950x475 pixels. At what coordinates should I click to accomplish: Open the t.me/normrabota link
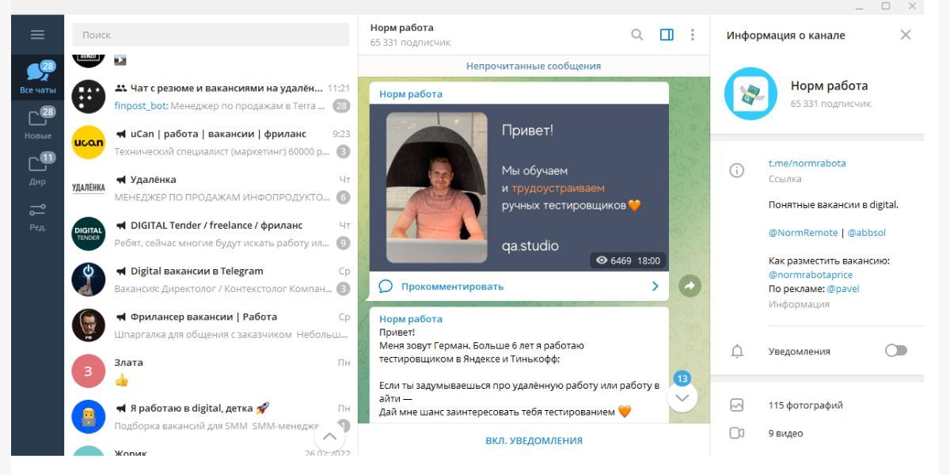(x=807, y=163)
